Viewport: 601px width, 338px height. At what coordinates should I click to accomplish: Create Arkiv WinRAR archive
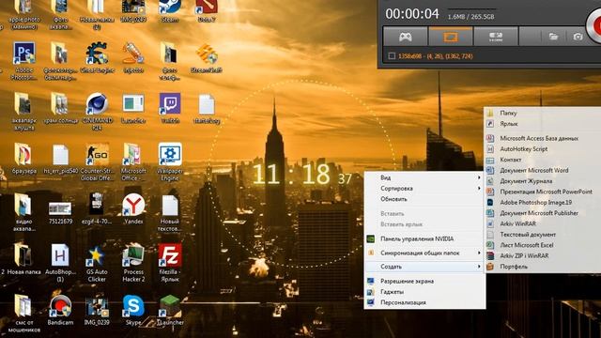543,223
